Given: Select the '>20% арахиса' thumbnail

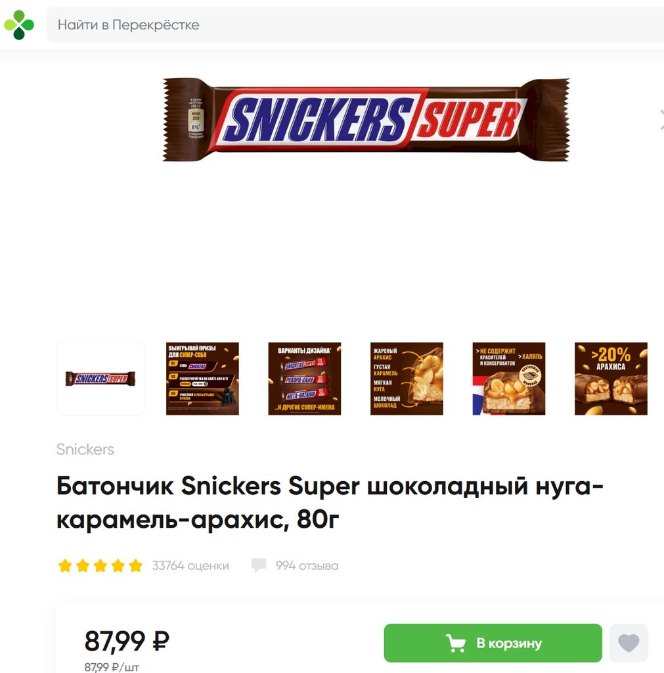Looking at the screenshot, I should click(611, 379).
